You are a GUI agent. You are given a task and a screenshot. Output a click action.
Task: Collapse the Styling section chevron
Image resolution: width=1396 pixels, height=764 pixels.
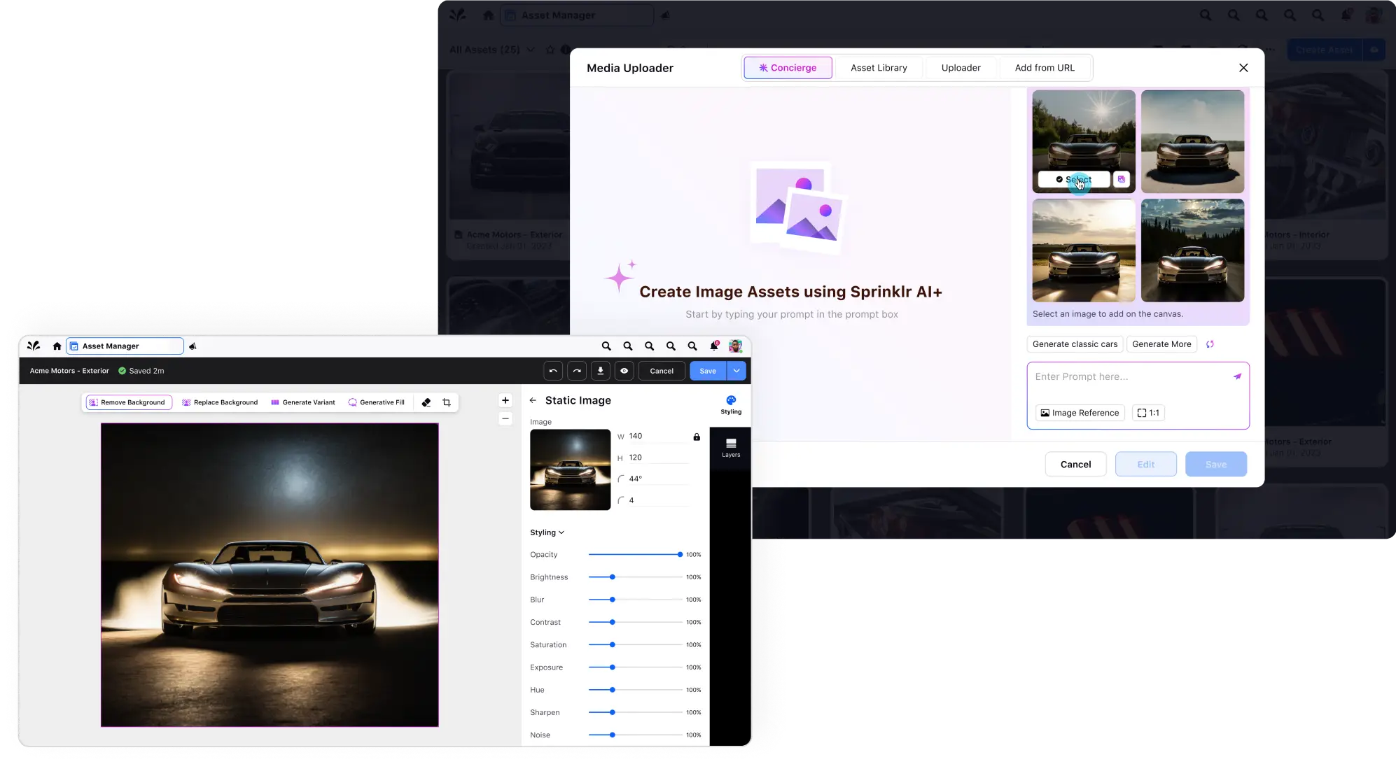pyautogui.click(x=561, y=532)
